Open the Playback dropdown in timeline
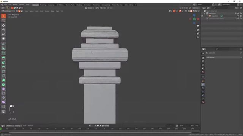 click(x=10, y=126)
